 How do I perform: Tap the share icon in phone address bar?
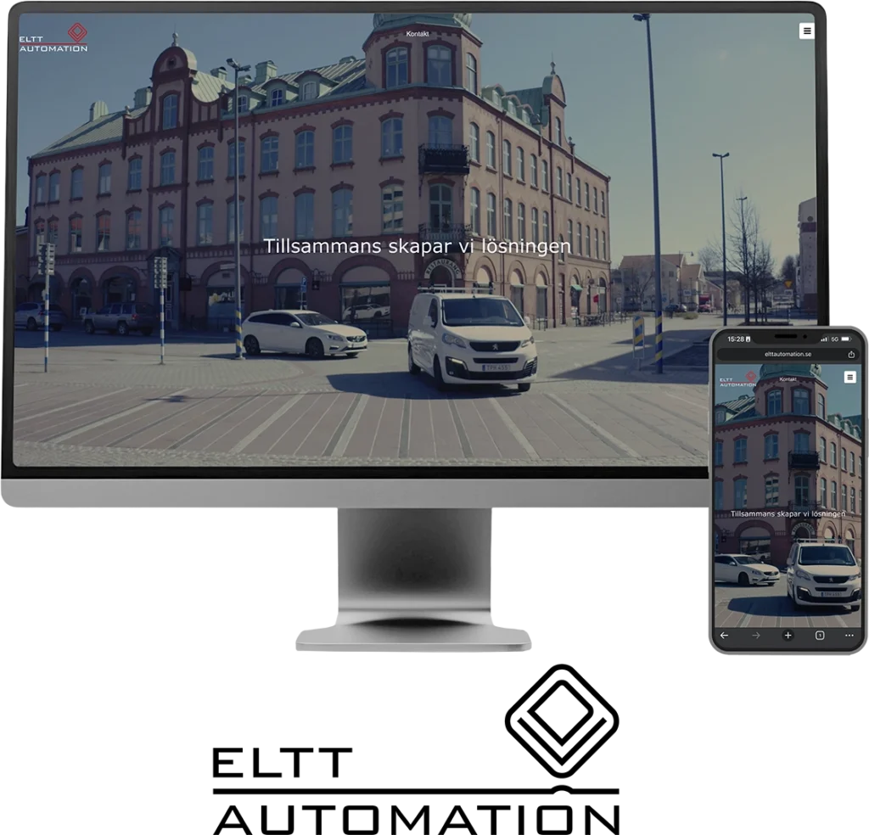click(x=850, y=354)
